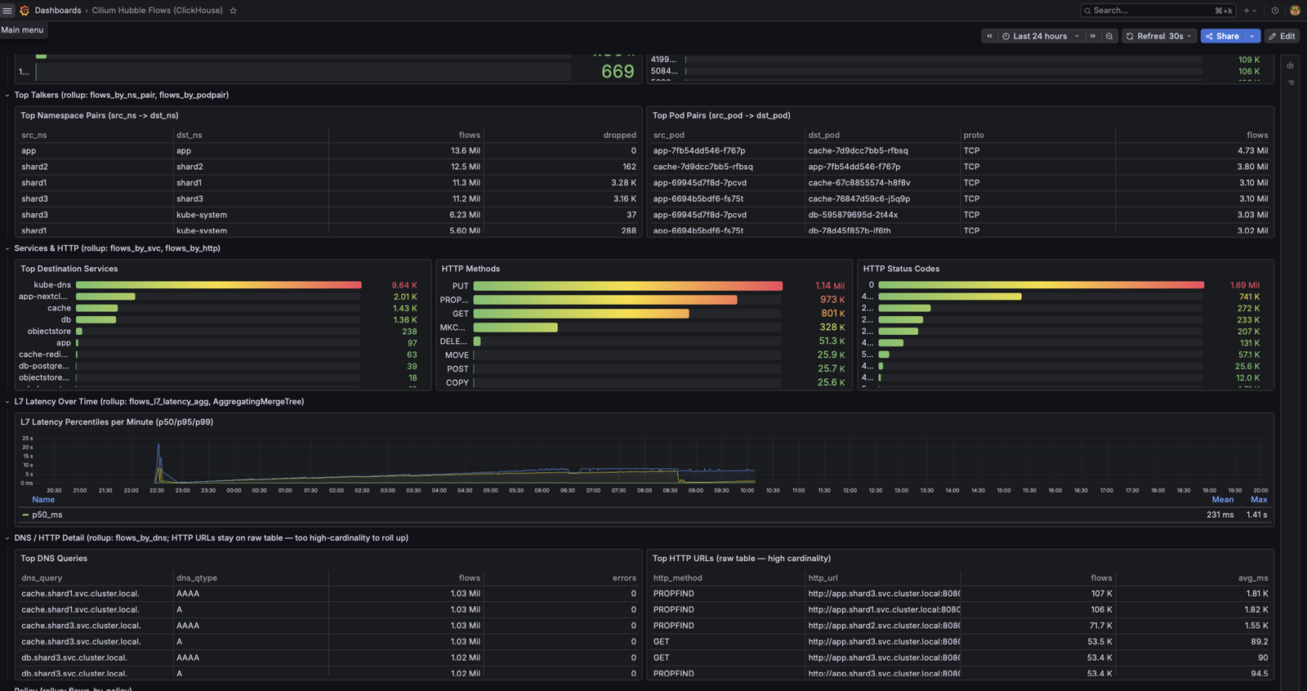The width and height of the screenshot is (1307, 691).
Task: Open Top Destination Services panel title
Action: 69,269
